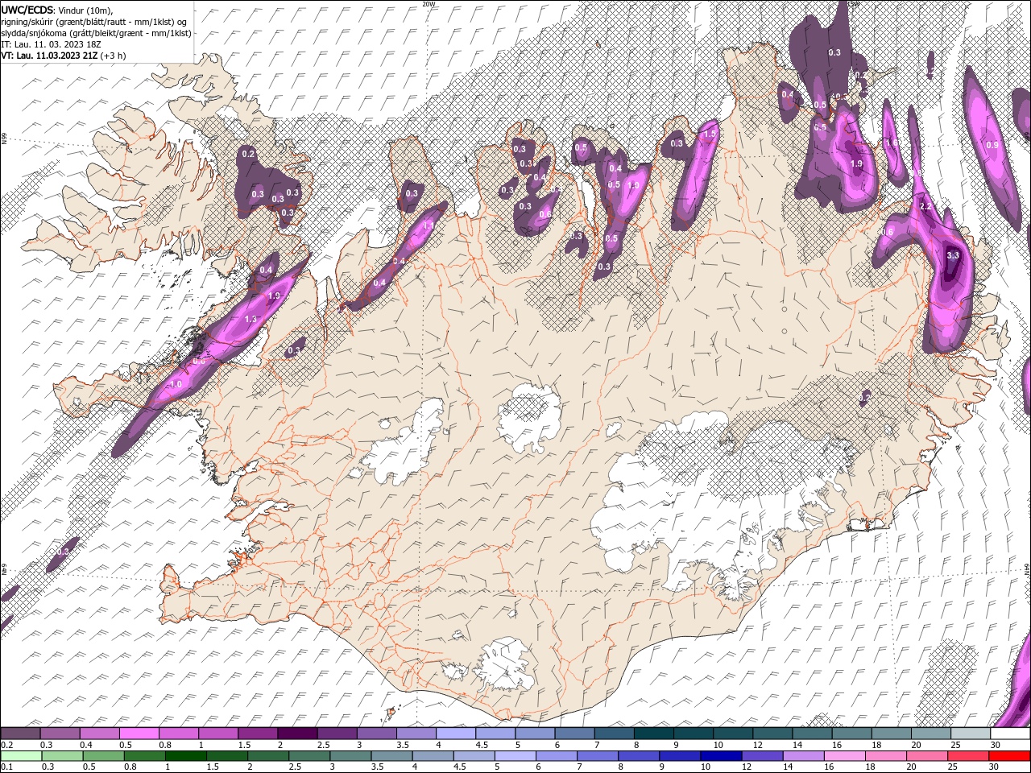Click the 'VT: Lau. 11.03.2023 21Z' valid time

(x=50, y=56)
